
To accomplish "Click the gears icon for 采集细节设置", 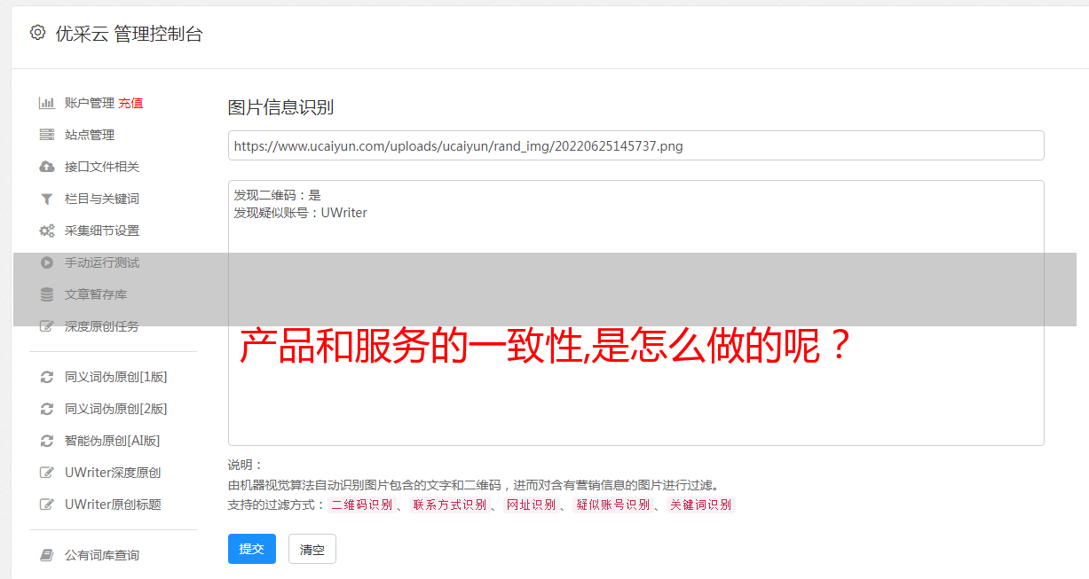I will [x=47, y=231].
